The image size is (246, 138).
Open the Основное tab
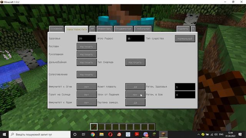57,29
